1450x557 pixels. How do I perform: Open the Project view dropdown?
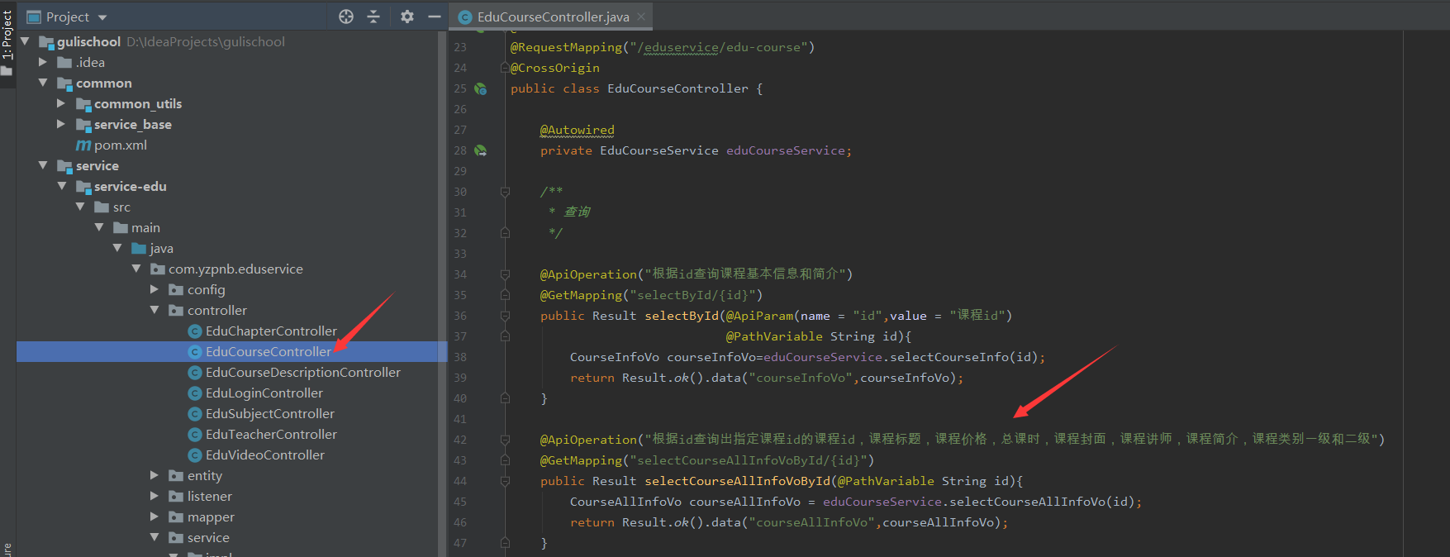coord(102,17)
